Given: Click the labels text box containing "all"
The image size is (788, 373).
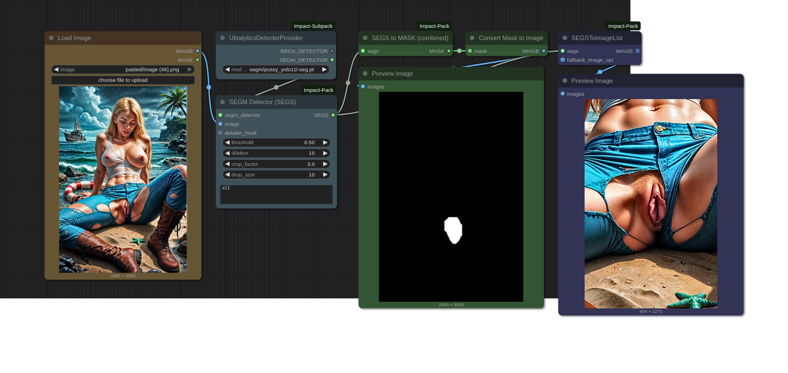Looking at the screenshot, I should 276,194.
